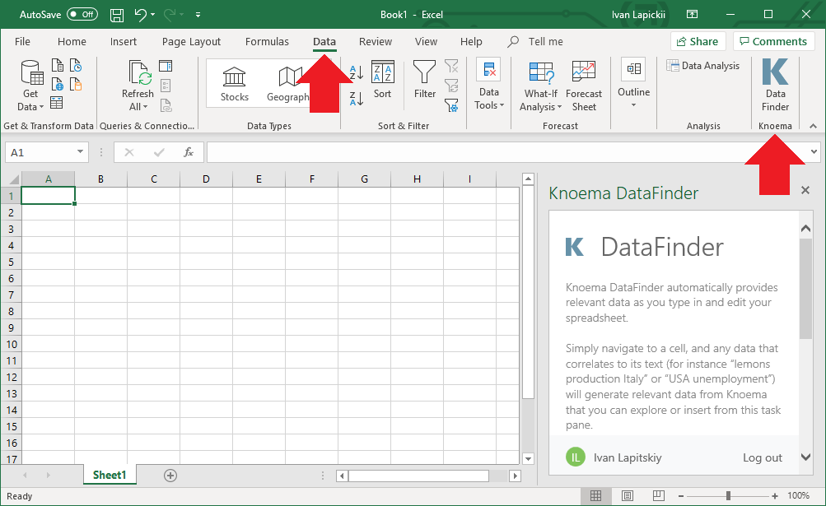The width and height of the screenshot is (826, 506).
Task: Open Recent Sources icon with clock
Action: coord(76,66)
